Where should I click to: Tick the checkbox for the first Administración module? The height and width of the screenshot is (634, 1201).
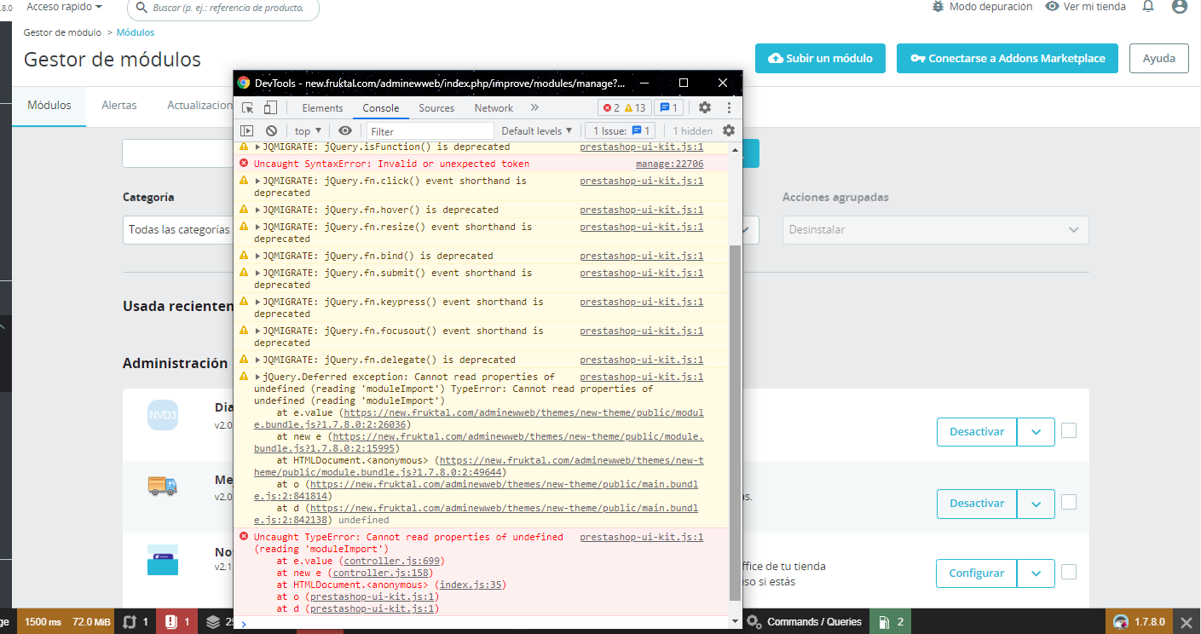[1069, 431]
